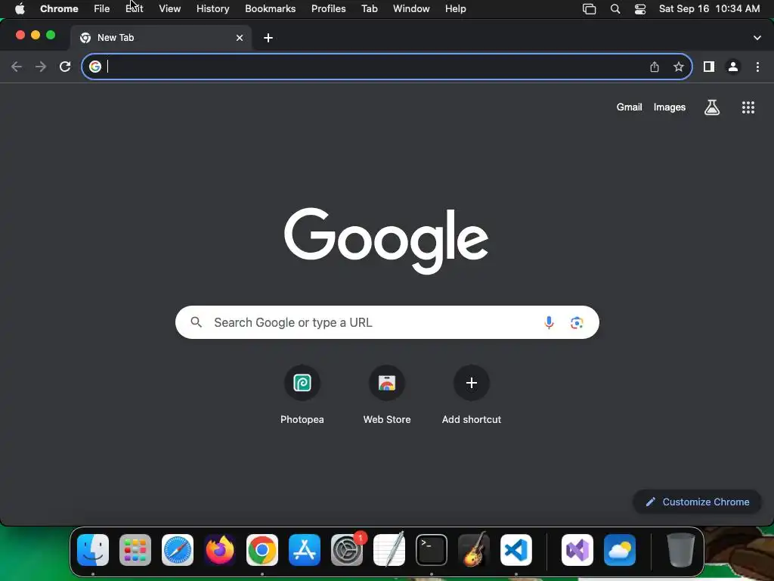This screenshot has height=581, width=774.
Task: Click Chrome icon in the Dock
Action: click(x=262, y=550)
